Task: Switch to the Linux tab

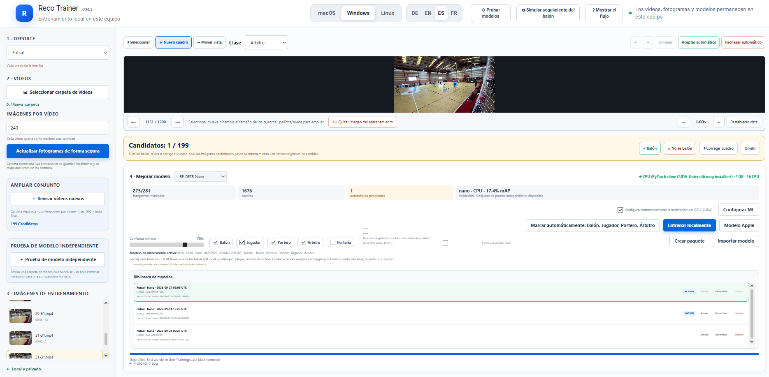Action: coord(387,13)
